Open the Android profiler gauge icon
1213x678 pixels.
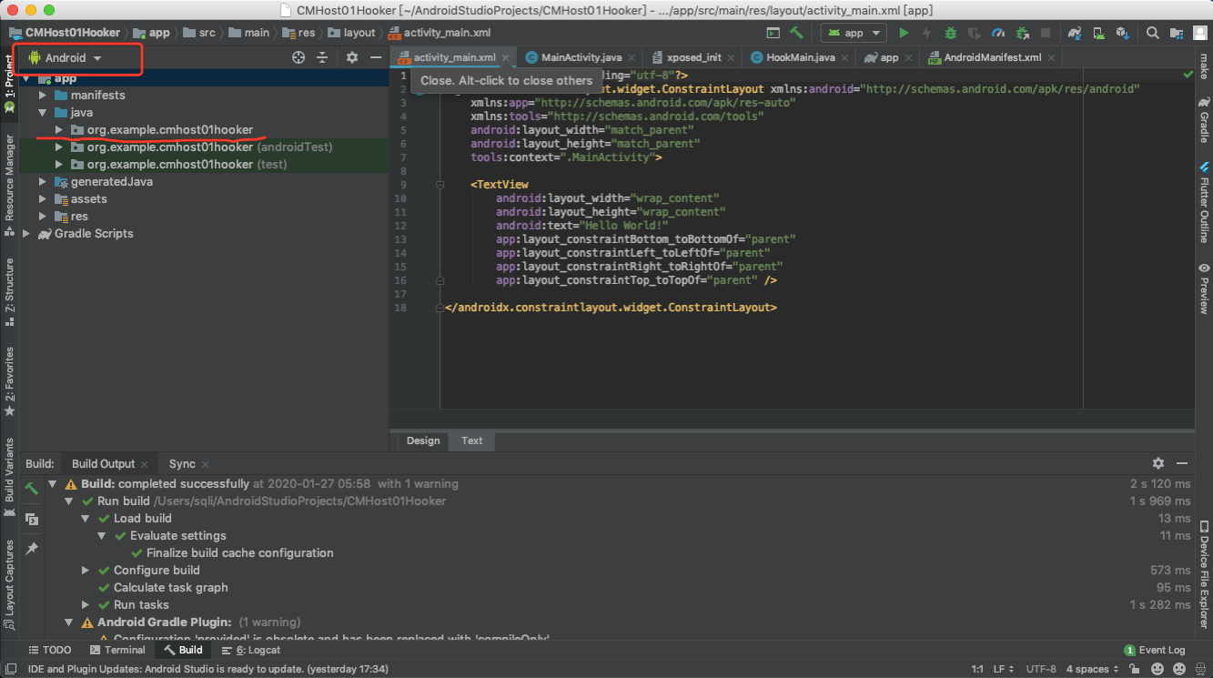998,33
